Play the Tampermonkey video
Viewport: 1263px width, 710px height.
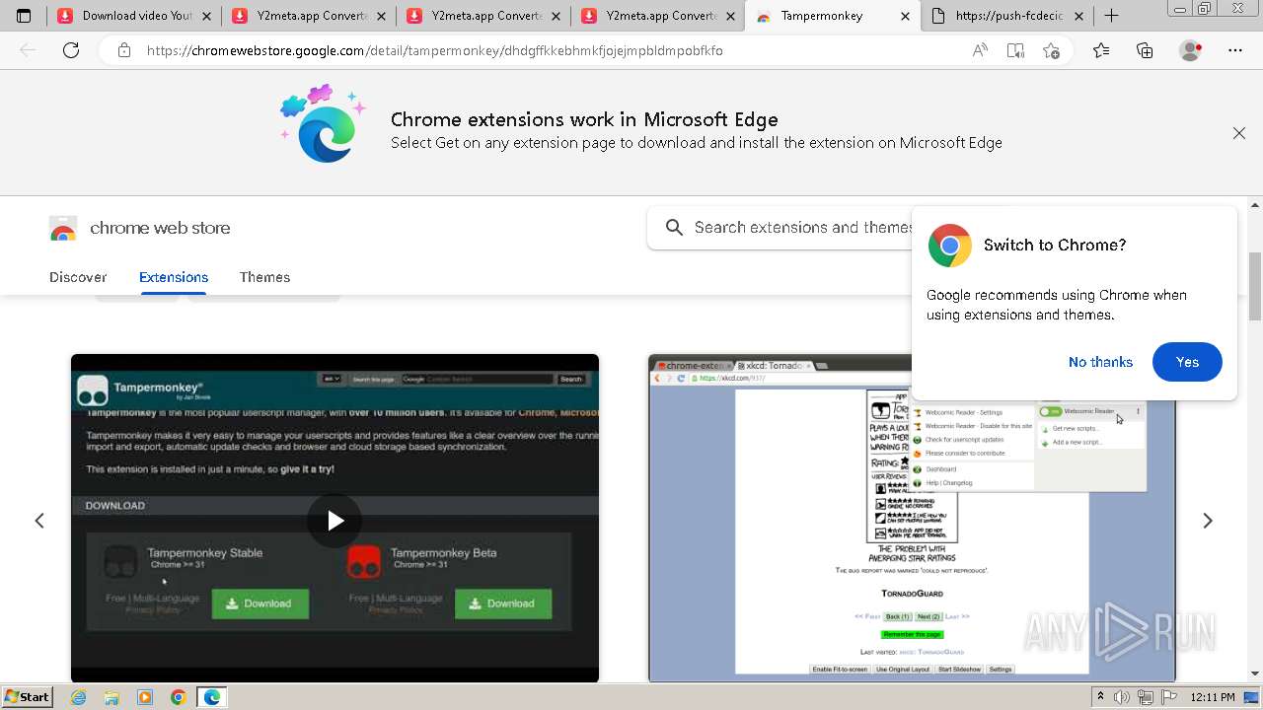point(334,521)
